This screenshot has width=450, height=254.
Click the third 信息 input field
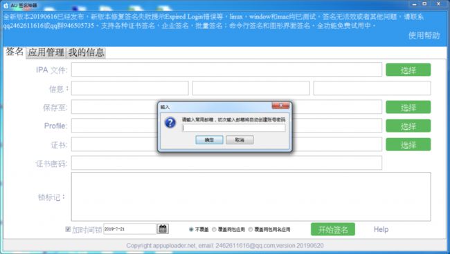click(x=372, y=88)
